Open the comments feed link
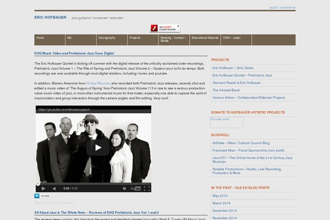This screenshot has width=330, height=220. pos(288,7)
